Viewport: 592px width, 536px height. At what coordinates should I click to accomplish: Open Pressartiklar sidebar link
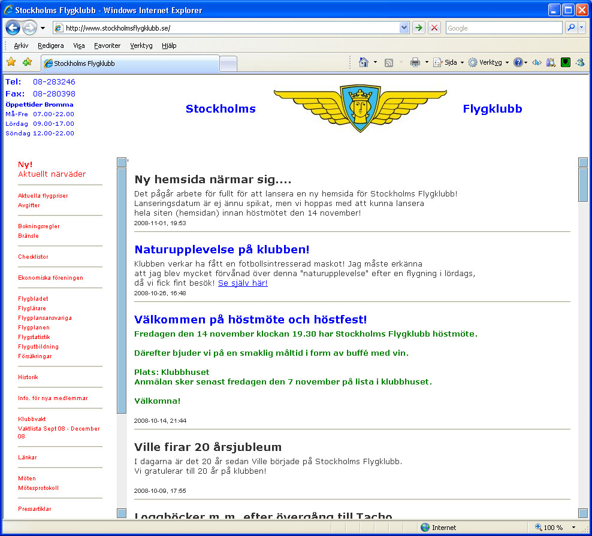35,509
